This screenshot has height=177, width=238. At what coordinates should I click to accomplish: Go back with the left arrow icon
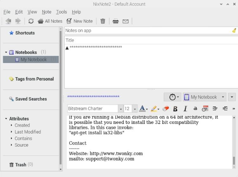[x=8, y=21]
